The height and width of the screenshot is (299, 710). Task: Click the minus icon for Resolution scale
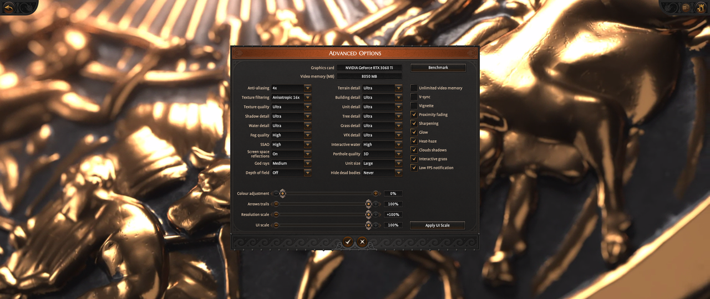click(x=276, y=215)
